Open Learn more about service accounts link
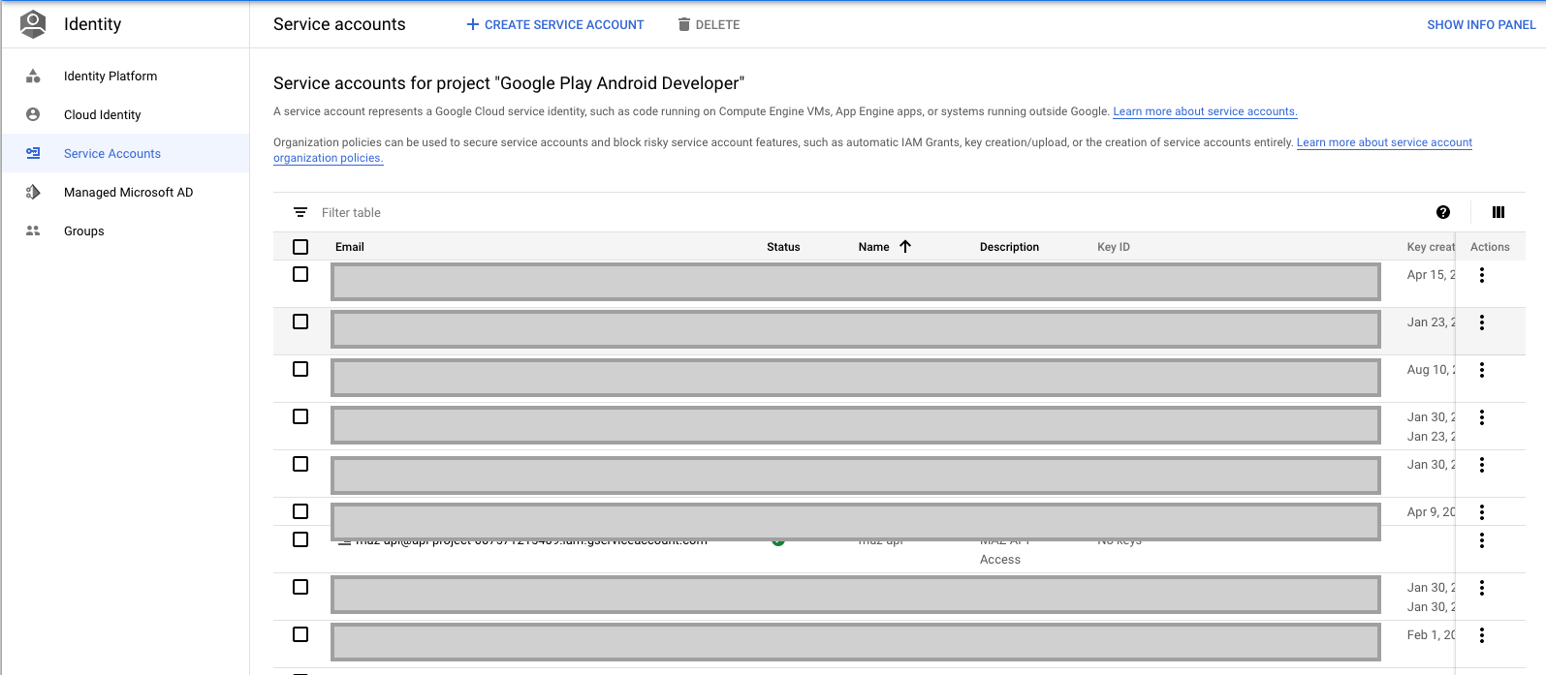 pyautogui.click(x=1205, y=111)
